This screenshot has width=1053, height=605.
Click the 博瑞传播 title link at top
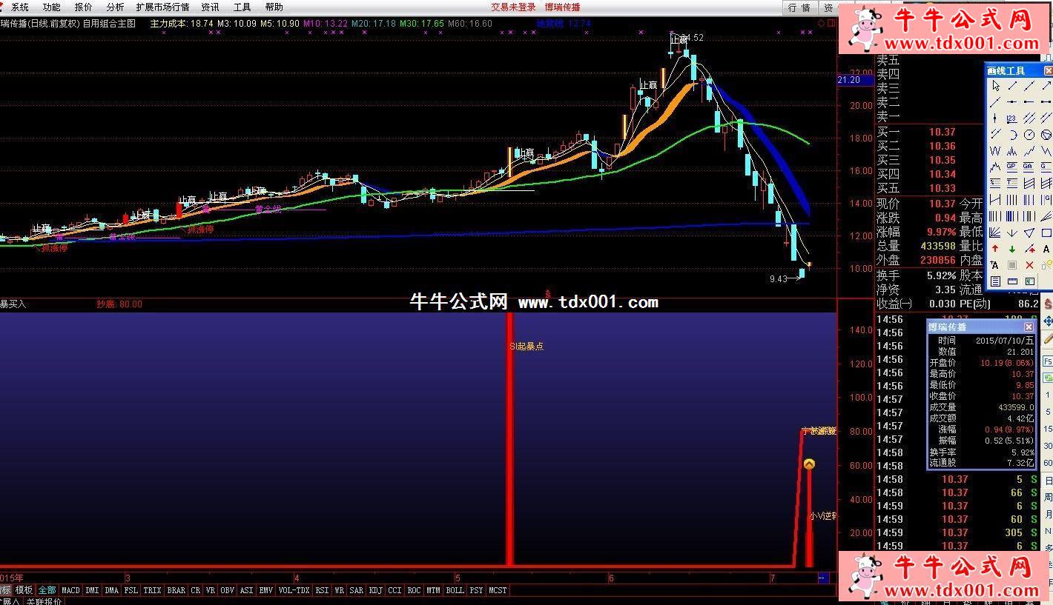click(x=562, y=7)
